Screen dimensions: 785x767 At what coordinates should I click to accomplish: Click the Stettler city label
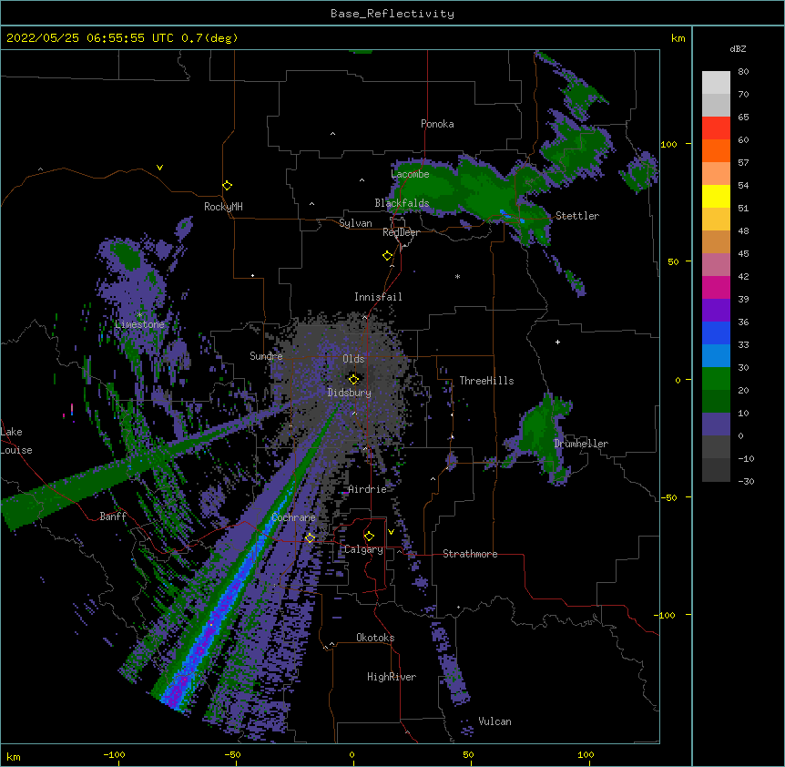pyautogui.click(x=577, y=216)
